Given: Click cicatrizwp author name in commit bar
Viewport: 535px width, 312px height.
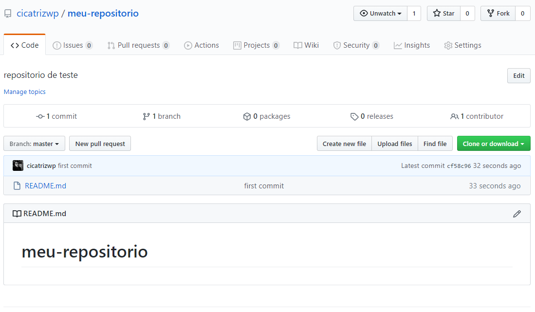Looking at the screenshot, I should coord(41,165).
